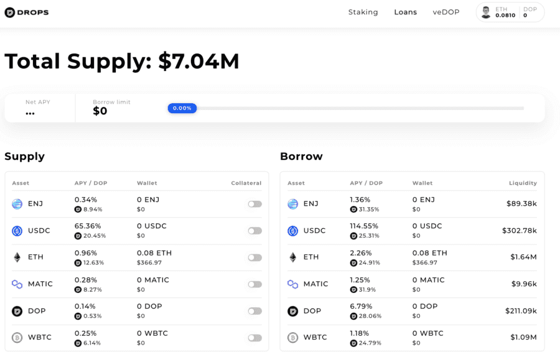Click the USDC coin icon under Supply
Image resolution: width=560 pixels, height=362 pixels.
coord(16,230)
